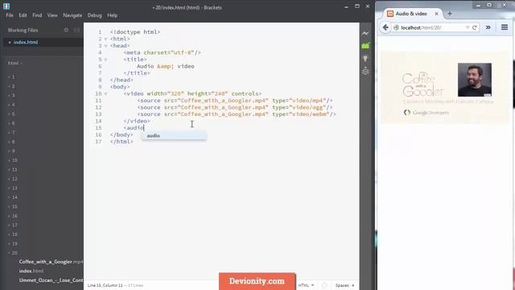The width and height of the screenshot is (515, 290).
Task: Open the Find menu
Action: point(37,15)
